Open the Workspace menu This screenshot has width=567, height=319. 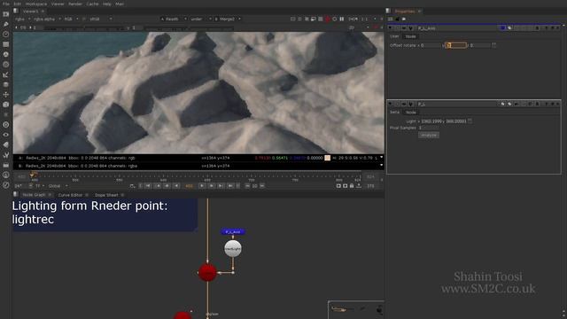coord(35,4)
